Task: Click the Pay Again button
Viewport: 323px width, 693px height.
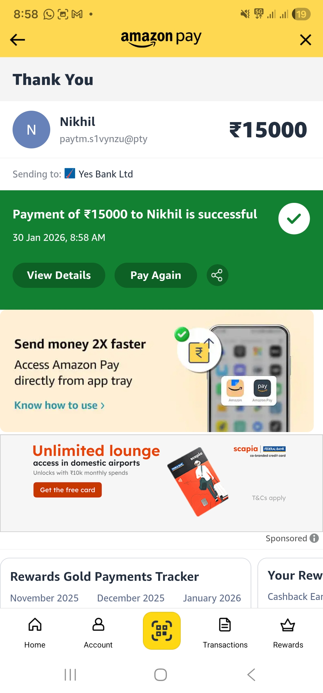Action: pos(156,275)
